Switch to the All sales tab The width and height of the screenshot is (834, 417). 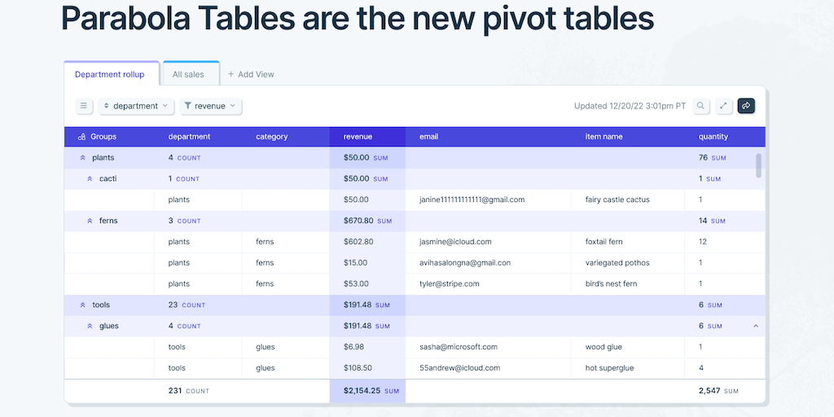coord(189,74)
